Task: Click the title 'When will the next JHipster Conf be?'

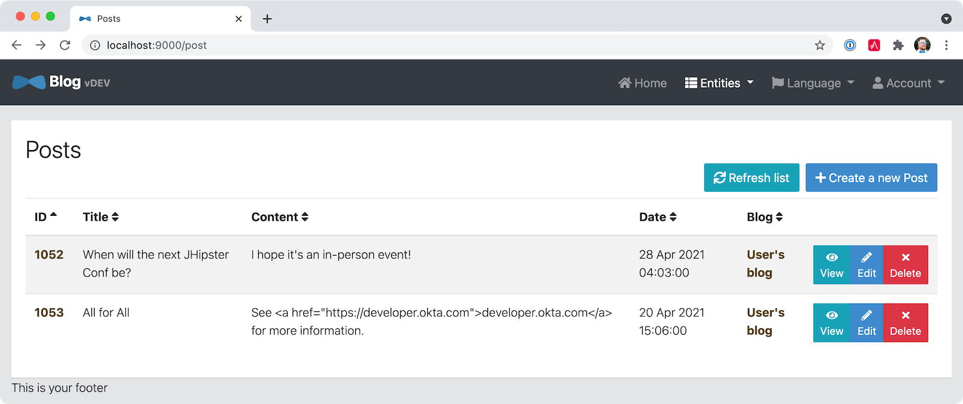Action: 156,264
